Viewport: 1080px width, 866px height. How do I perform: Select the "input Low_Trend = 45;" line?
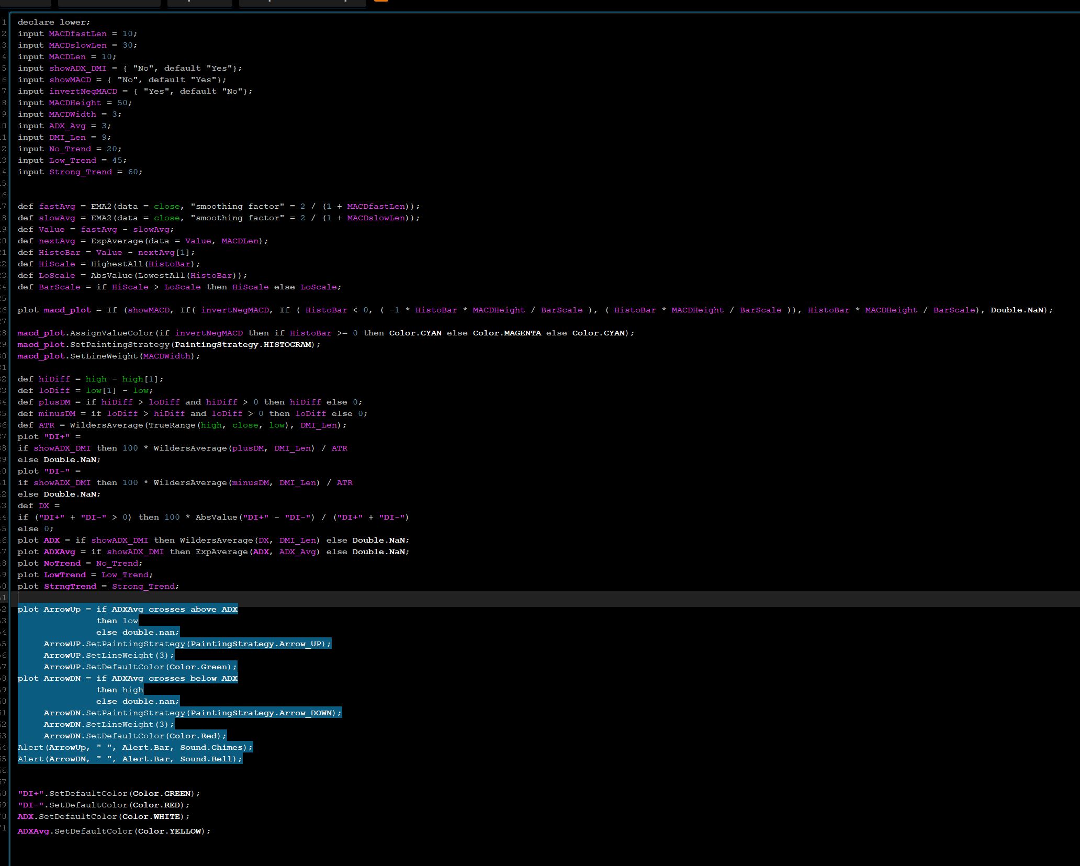coord(72,160)
